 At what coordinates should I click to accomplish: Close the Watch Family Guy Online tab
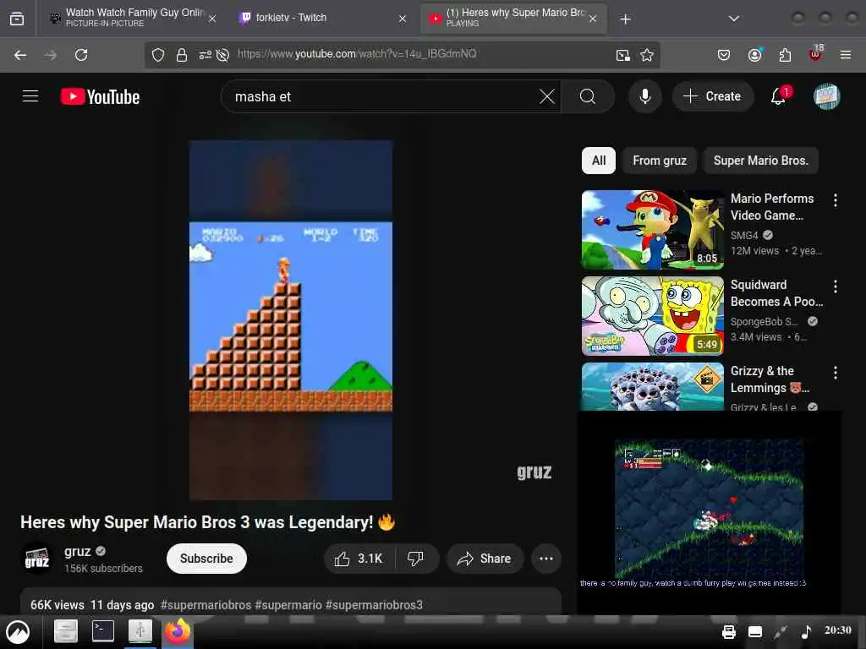tap(212, 19)
